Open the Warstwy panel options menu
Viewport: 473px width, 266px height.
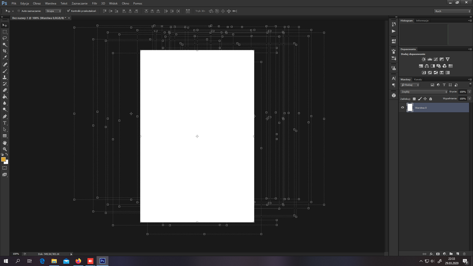coord(470,80)
